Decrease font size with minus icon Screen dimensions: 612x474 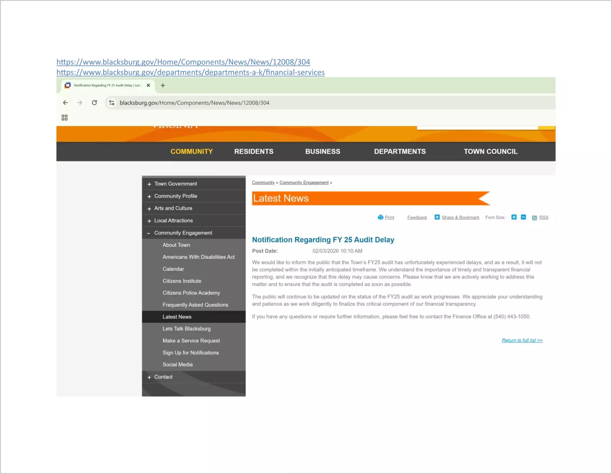pos(523,217)
